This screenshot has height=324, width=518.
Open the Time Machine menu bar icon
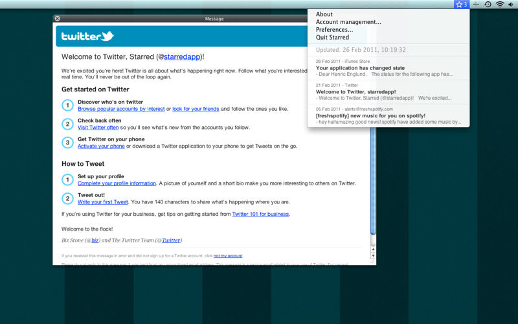(488, 5)
